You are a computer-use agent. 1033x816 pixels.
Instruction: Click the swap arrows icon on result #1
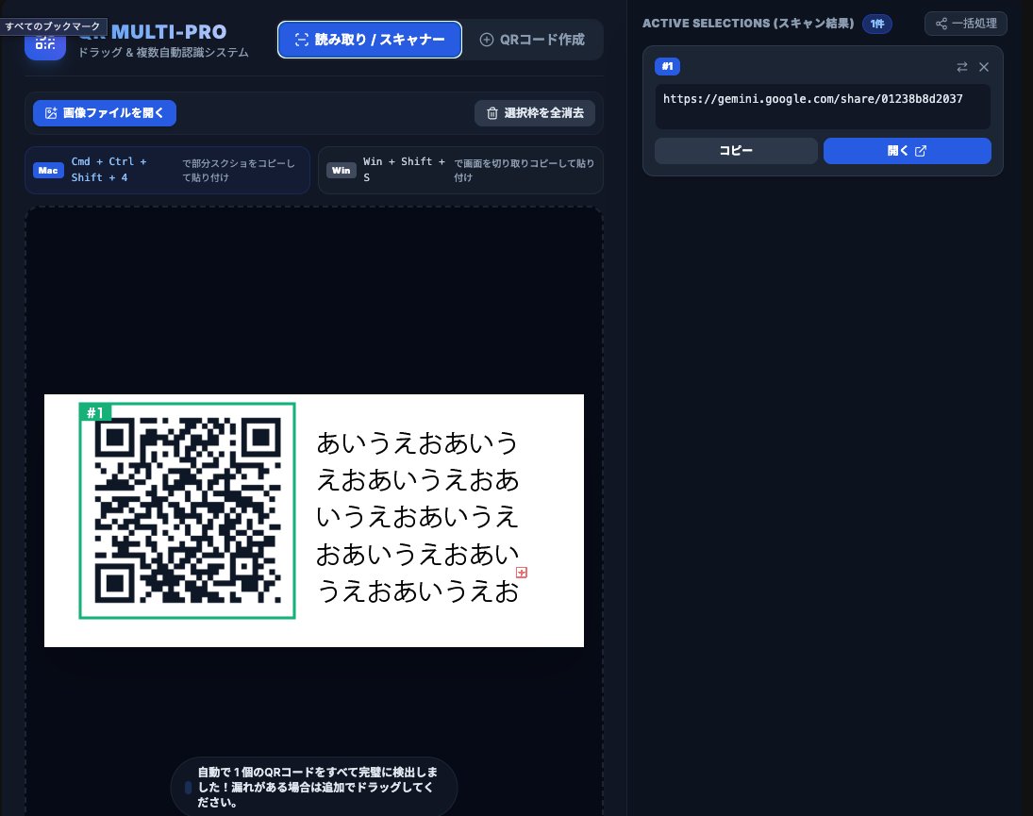(x=962, y=67)
